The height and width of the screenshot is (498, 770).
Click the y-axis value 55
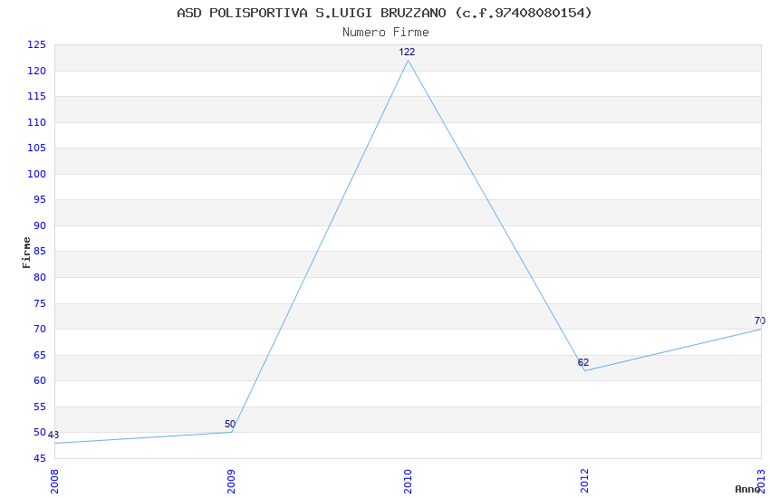[x=39, y=407]
